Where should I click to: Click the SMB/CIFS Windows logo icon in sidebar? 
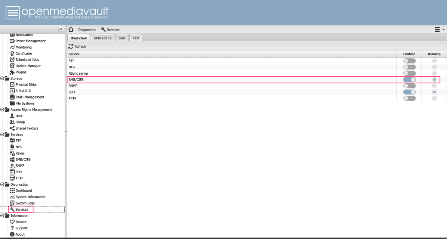point(12,159)
